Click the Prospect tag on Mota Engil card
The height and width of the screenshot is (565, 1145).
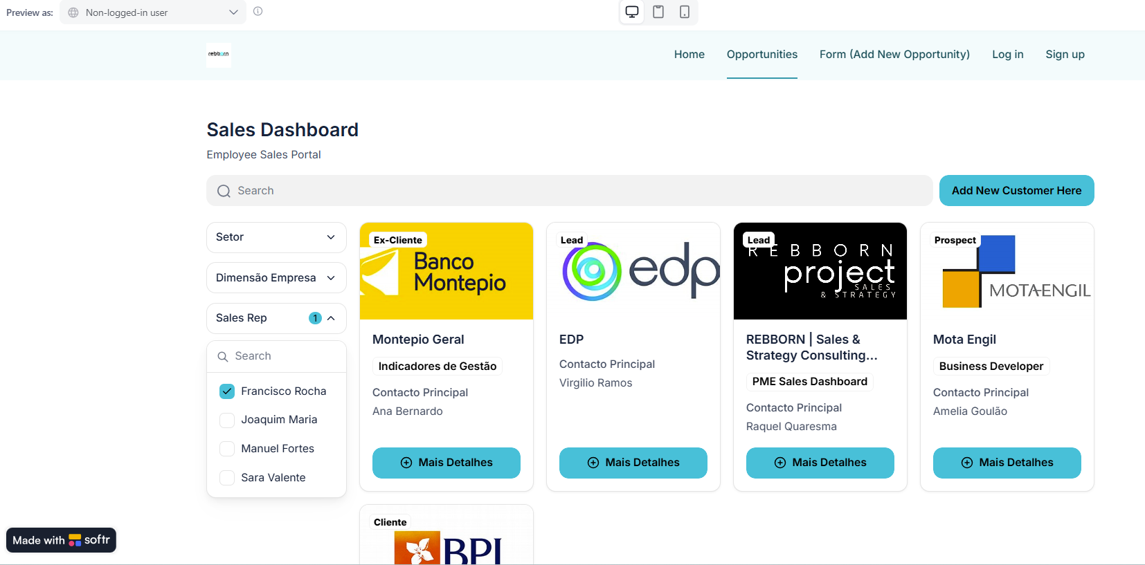pos(955,240)
